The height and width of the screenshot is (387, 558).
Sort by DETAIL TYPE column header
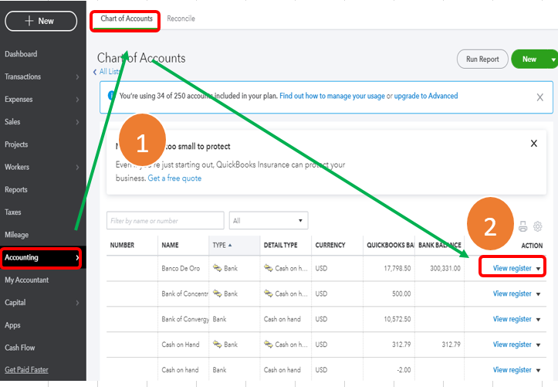[x=280, y=245]
